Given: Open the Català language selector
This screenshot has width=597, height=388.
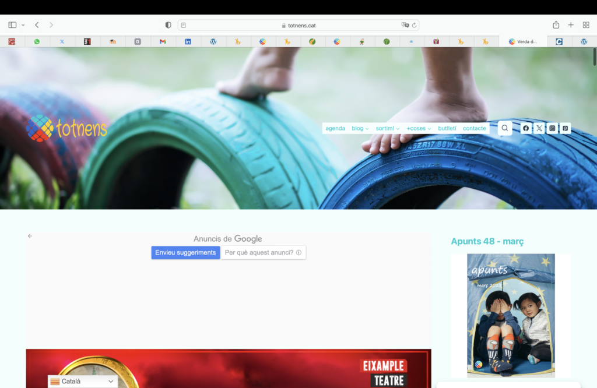Looking at the screenshot, I should point(83,381).
